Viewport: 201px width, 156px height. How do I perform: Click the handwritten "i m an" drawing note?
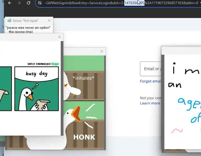click(183, 101)
